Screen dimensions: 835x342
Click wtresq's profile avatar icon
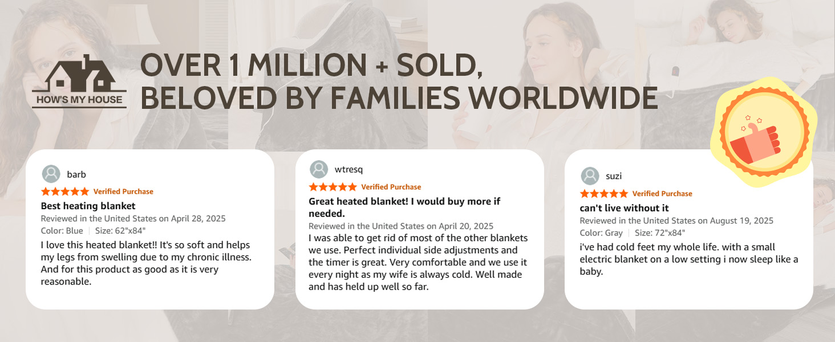pos(319,169)
